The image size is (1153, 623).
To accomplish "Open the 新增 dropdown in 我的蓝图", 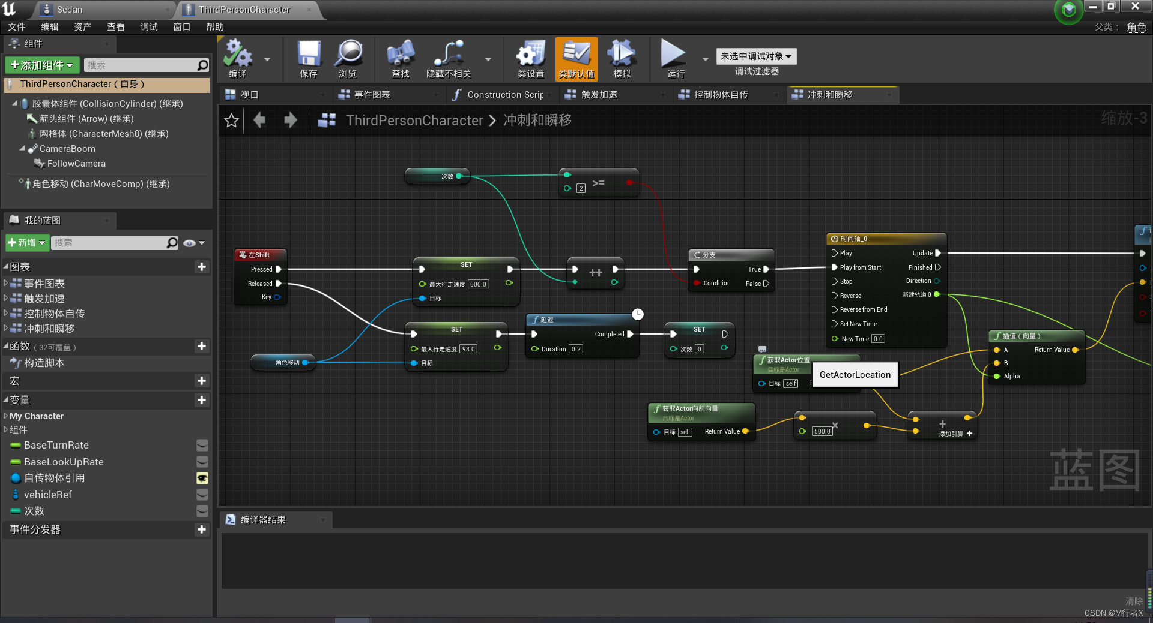I will pyautogui.click(x=27, y=242).
